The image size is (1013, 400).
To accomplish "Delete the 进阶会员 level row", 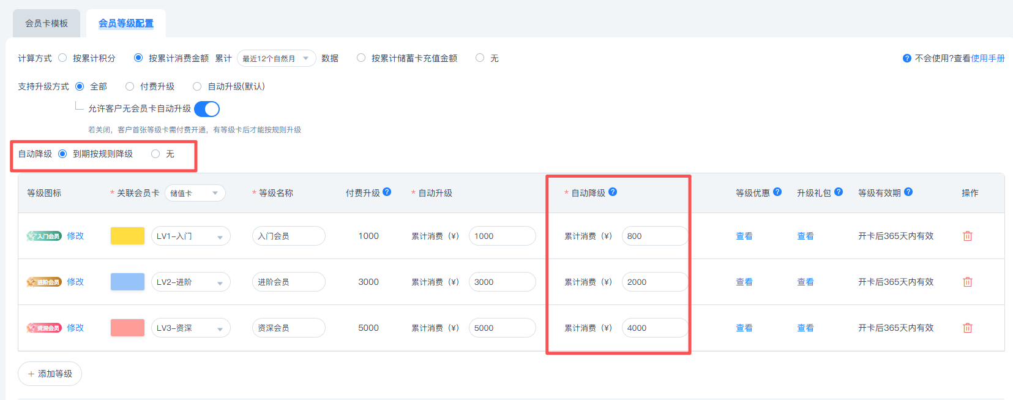I will coord(967,282).
